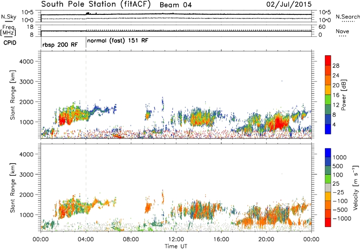Screen dimensions: 360x249
Task: Click the "Nave" legend label
Action: (x=342, y=31)
